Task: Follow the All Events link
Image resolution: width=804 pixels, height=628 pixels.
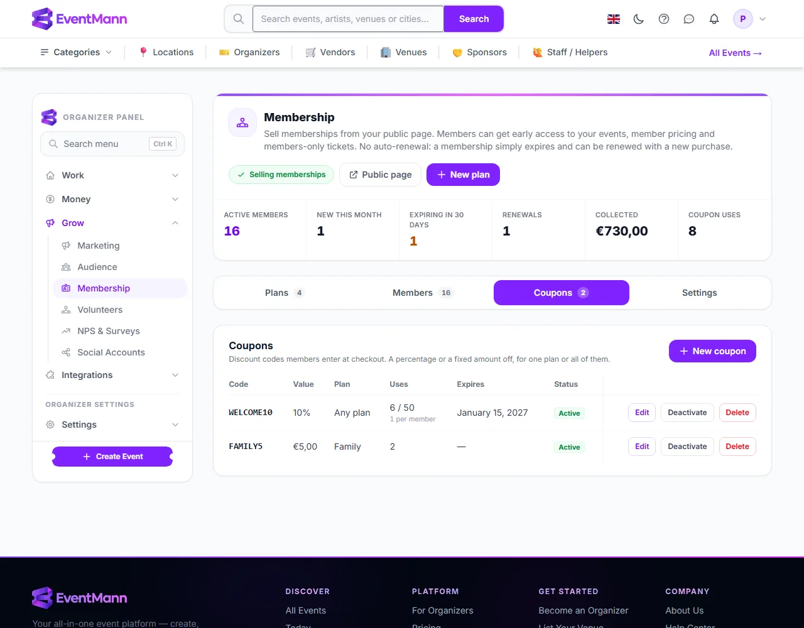Action: pos(736,53)
